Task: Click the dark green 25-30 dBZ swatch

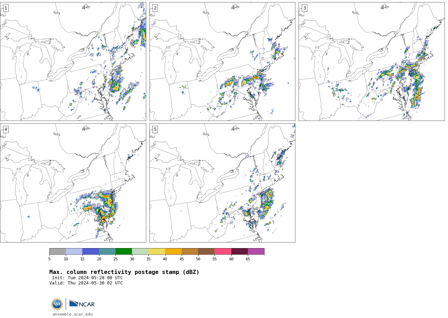Action: (x=124, y=252)
